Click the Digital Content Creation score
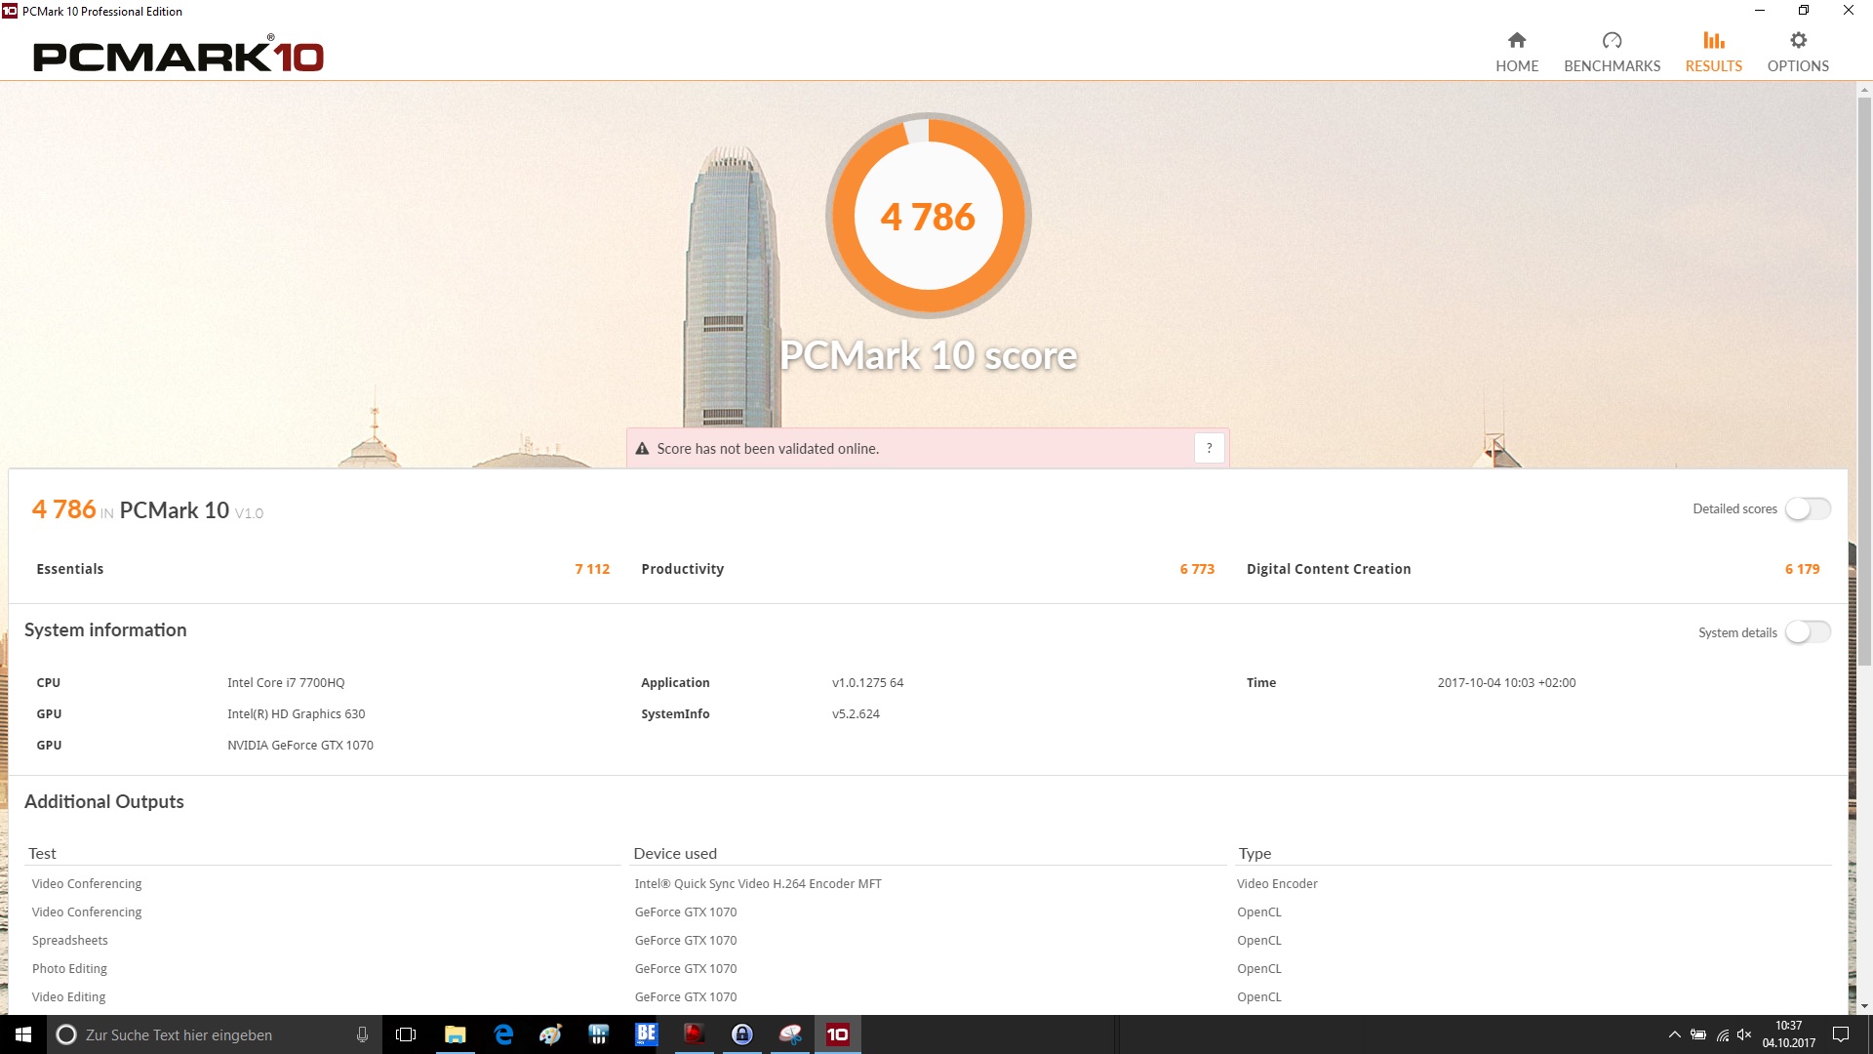The image size is (1873, 1054). pos(1801,569)
